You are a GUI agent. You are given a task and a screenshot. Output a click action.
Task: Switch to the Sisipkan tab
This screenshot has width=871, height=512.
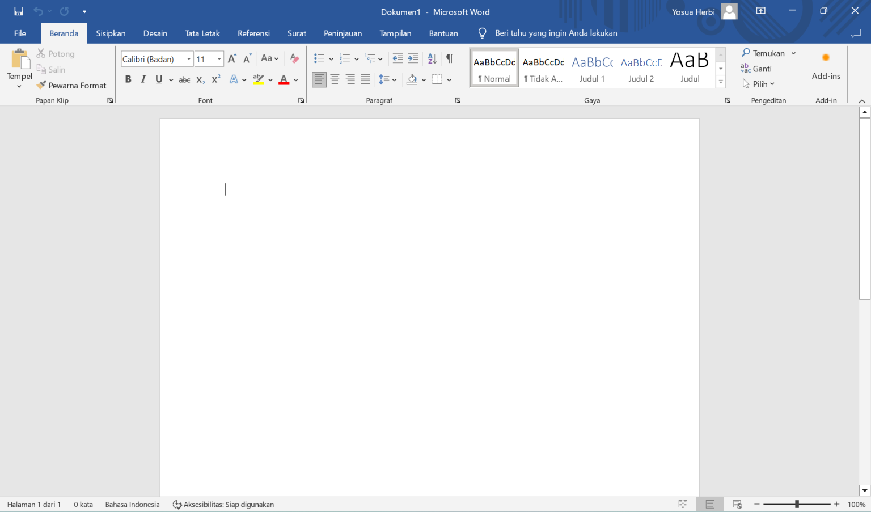pos(111,33)
